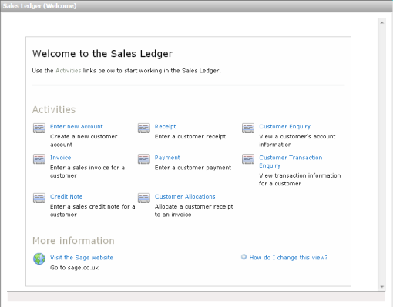Click the scrollbar up arrow
Image resolution: width=393 pixels, height=307 pixels.
(x=382, y=23)
